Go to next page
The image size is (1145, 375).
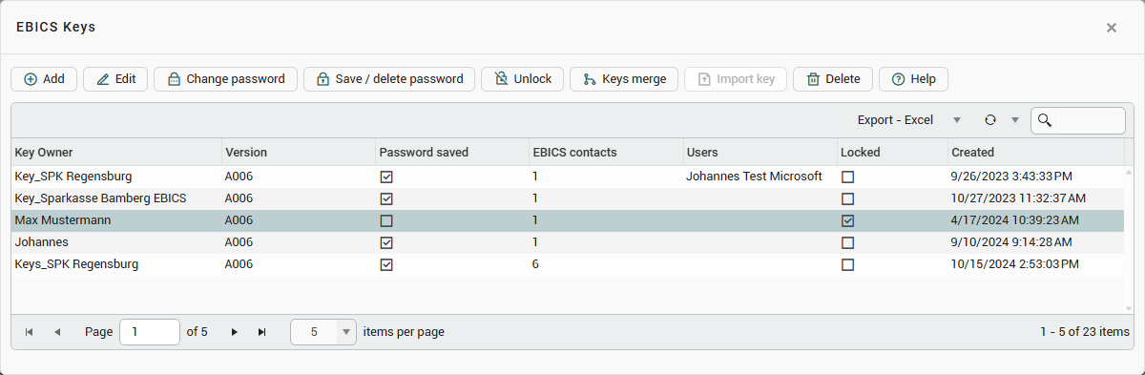pos(234,332)
